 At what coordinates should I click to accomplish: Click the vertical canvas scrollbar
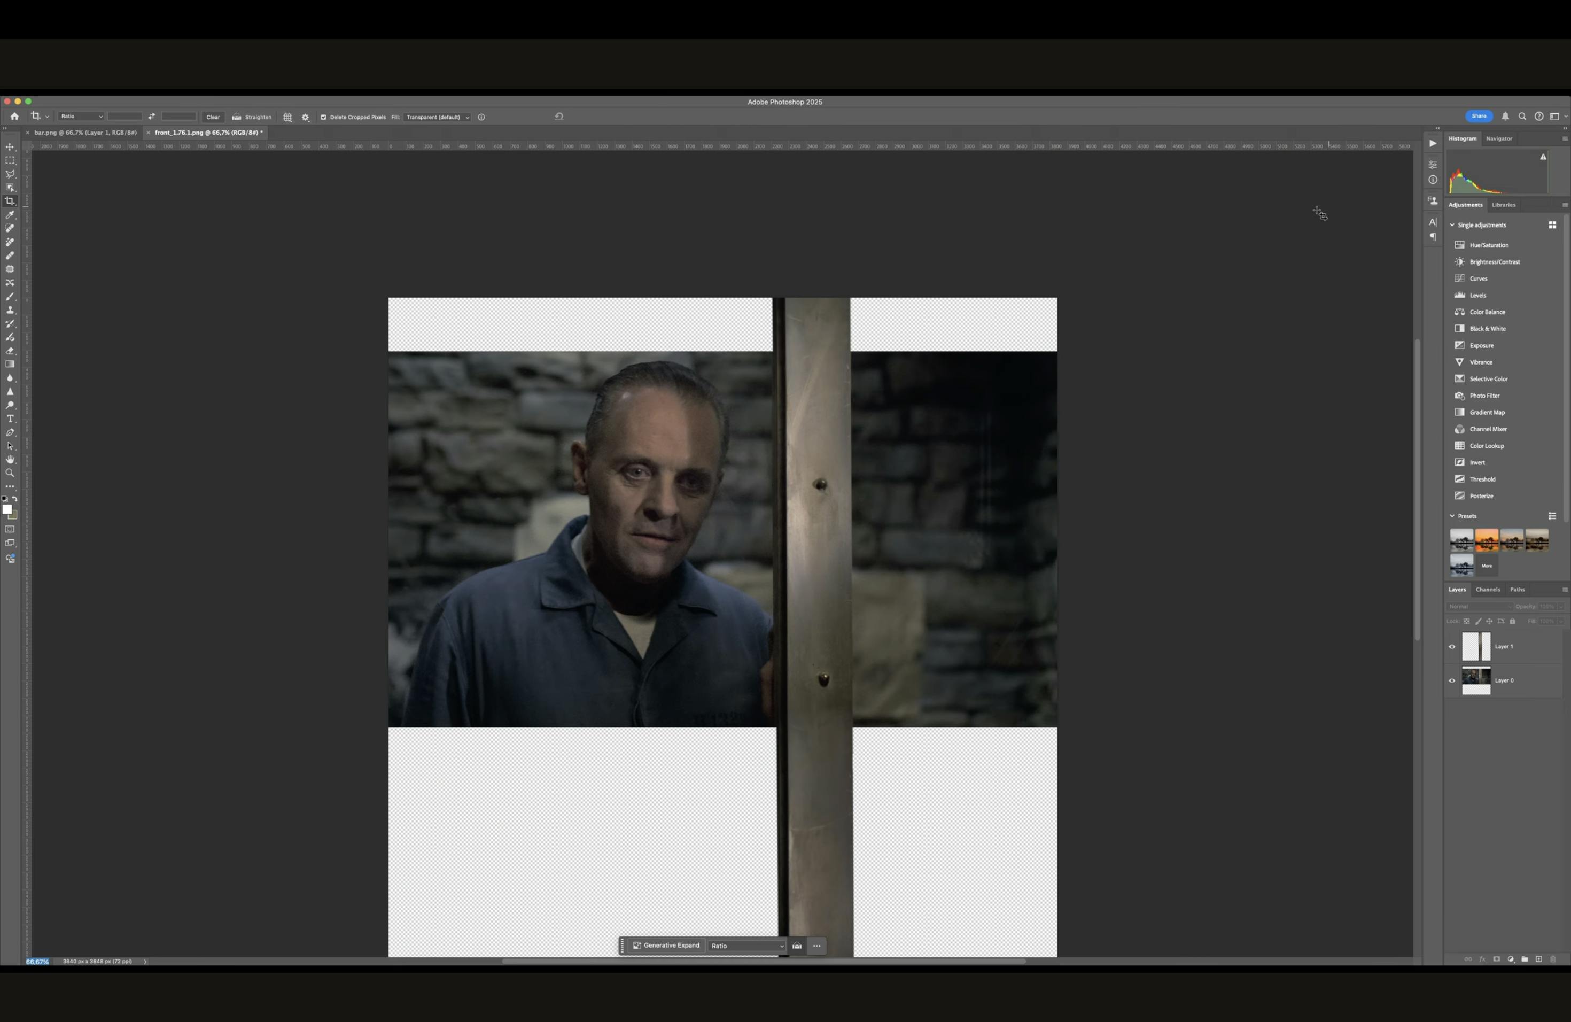(1417, 489)
